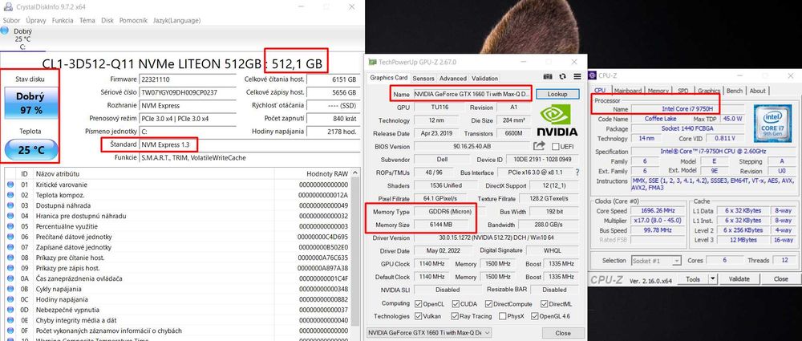Viewport: 802px width, 341px height.
Task: Toggle the OpenCL checkbox
Action: tap(419, 303)
